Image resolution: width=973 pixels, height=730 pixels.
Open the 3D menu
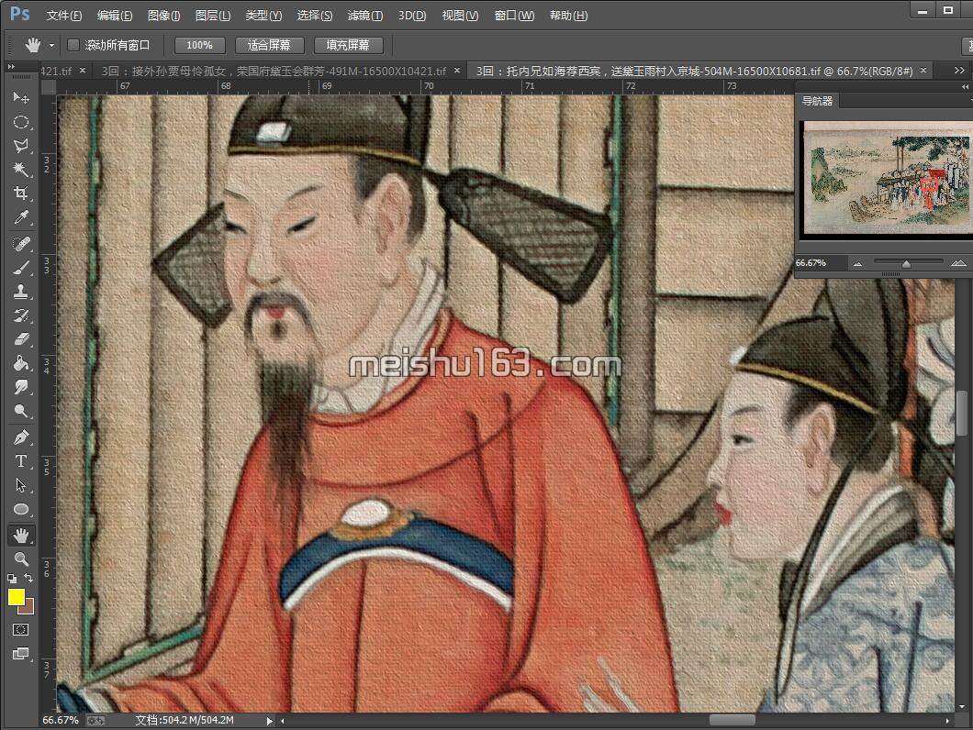(412, 16)
